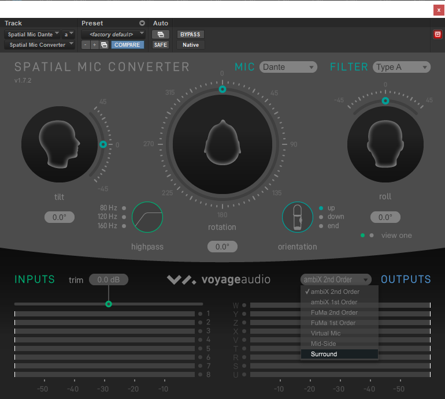Viewport: 445px width, 399px height.
Task: Click the Native button
Action: 191,45
